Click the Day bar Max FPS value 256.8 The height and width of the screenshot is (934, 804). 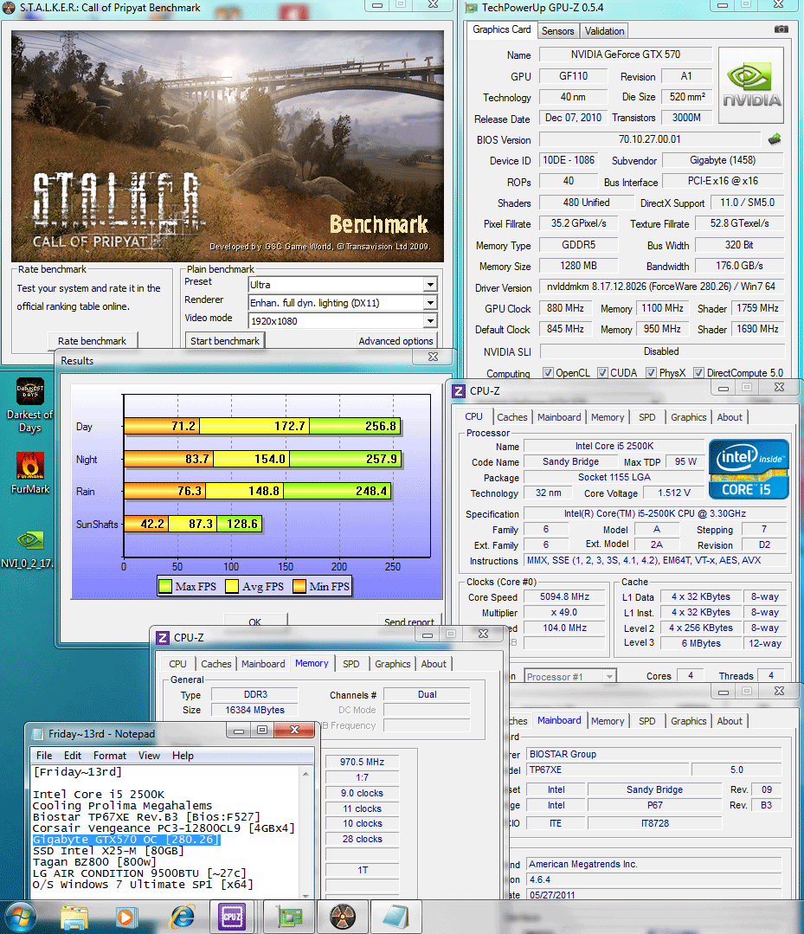click(x=381, y=426)
